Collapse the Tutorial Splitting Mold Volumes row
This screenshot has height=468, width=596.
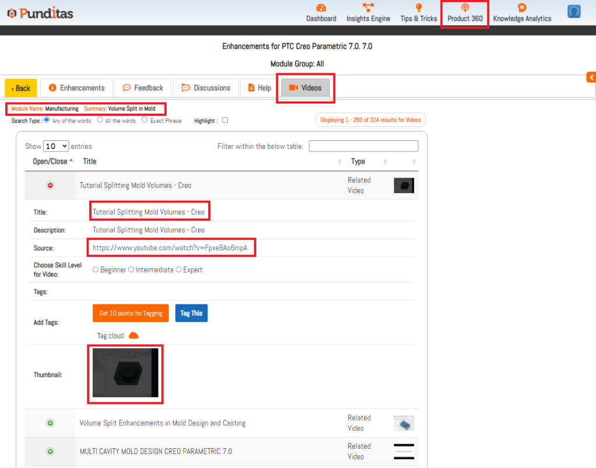coord(50,185)
